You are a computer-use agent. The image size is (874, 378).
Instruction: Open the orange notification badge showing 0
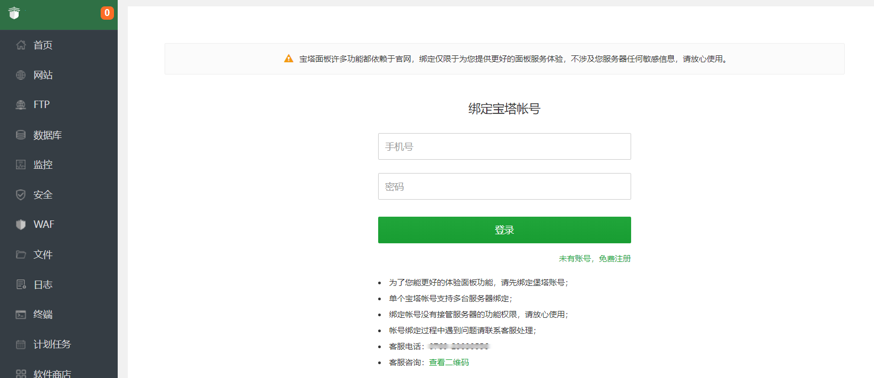click(107, 13)
